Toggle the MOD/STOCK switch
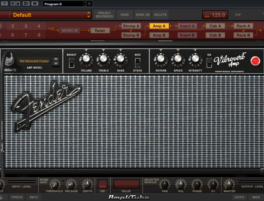 (x=138, y=63)
